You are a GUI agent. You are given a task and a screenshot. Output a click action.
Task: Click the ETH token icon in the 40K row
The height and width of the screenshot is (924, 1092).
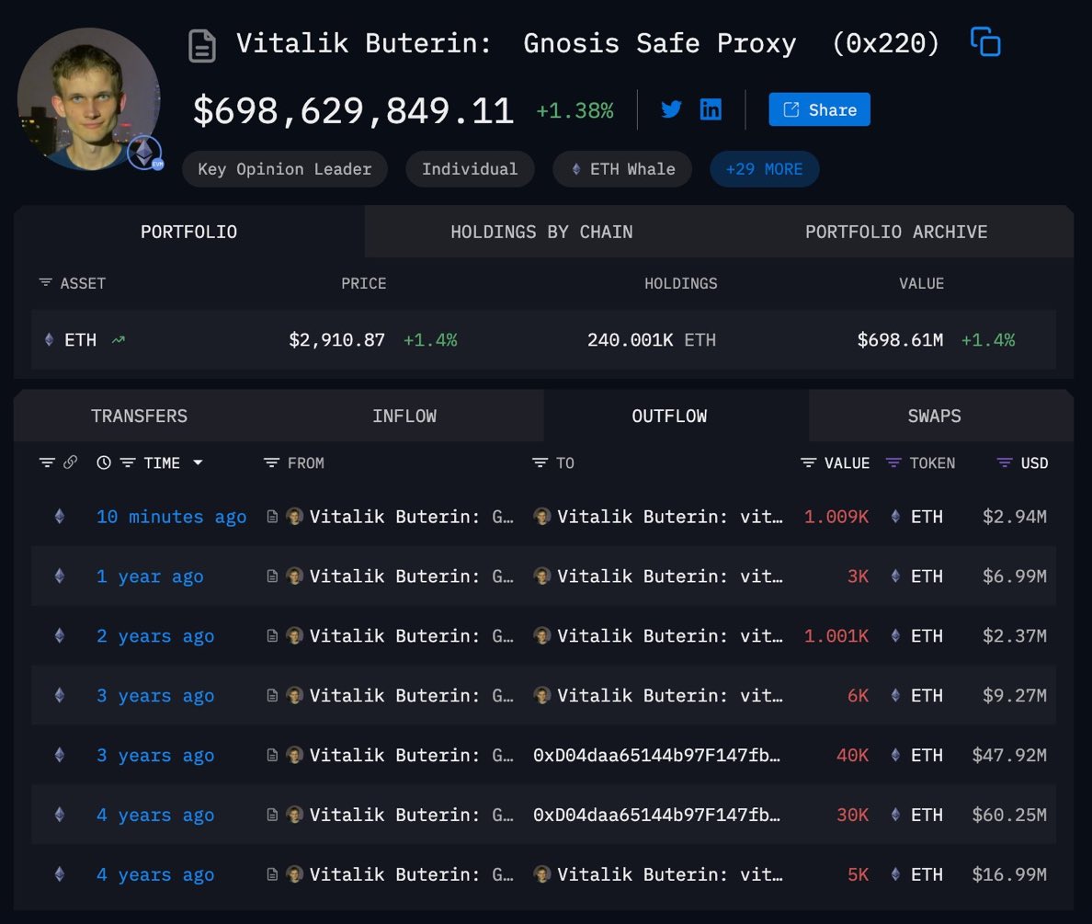(x=895, y=756)
